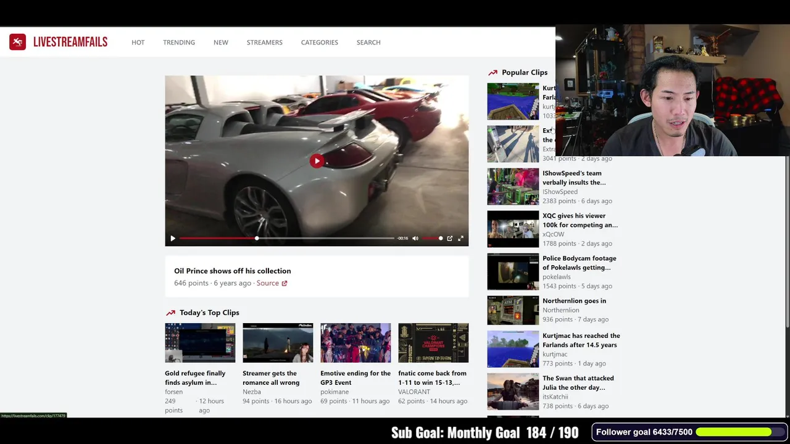Click the LivestreamFails red logo icon

17,42
